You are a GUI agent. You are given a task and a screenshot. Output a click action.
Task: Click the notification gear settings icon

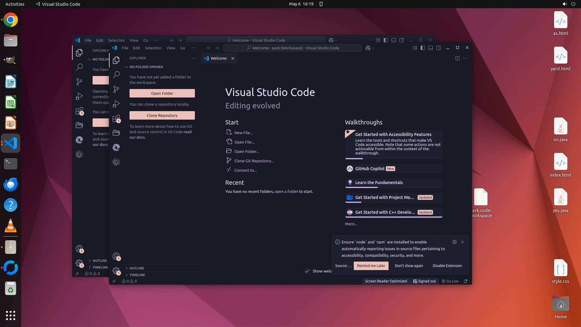pos(454,242)
